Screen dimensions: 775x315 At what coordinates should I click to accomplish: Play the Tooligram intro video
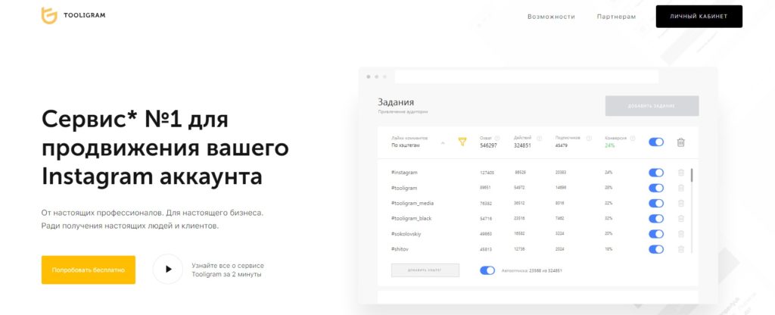(168, 269)
